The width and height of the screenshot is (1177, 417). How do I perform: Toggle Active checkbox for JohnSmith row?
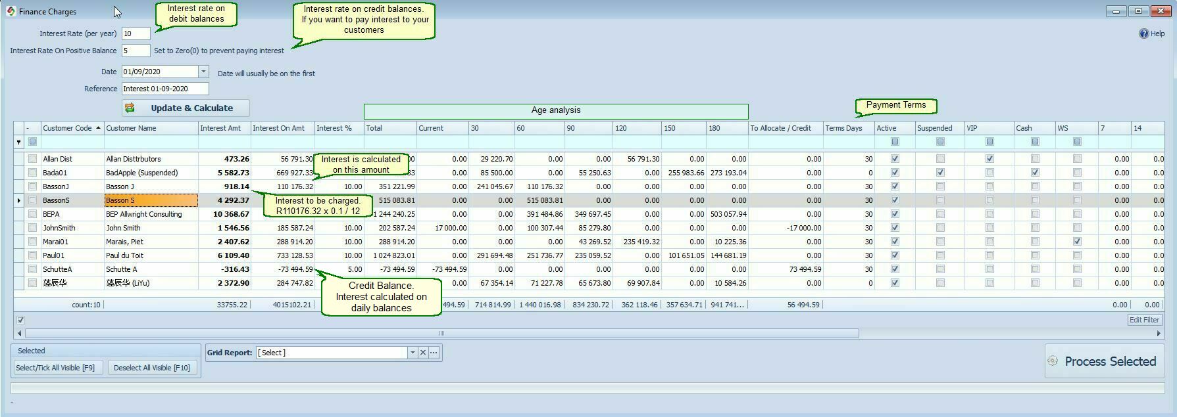tap(895, 228)
